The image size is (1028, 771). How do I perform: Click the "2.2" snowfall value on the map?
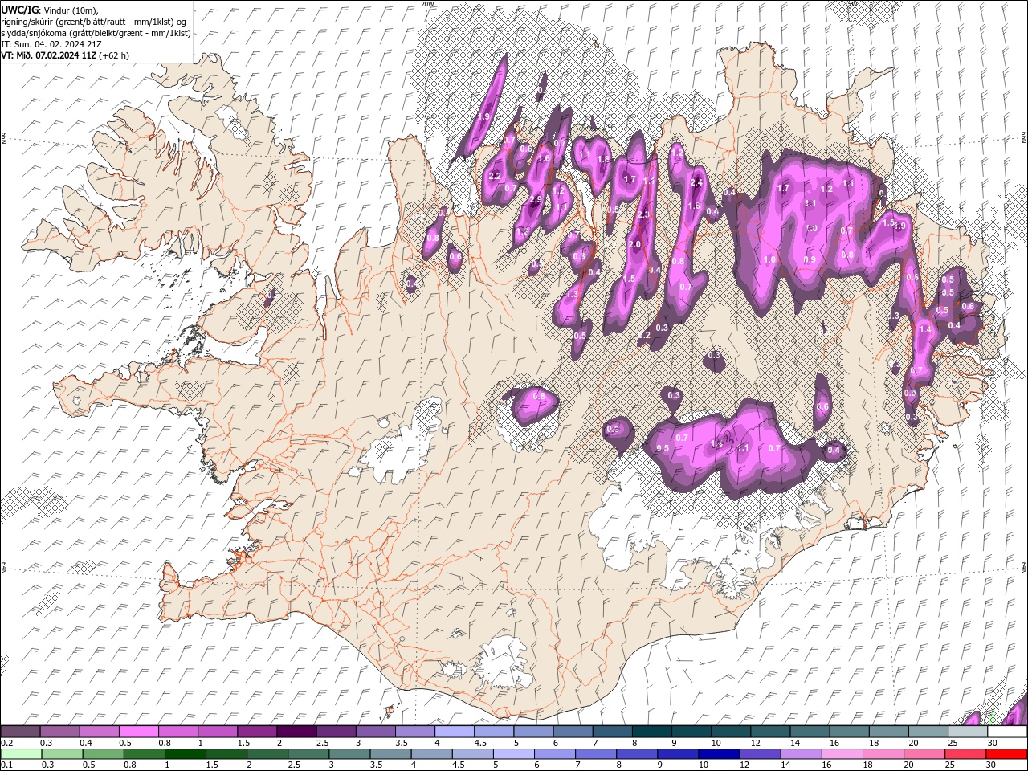point(495,176)
